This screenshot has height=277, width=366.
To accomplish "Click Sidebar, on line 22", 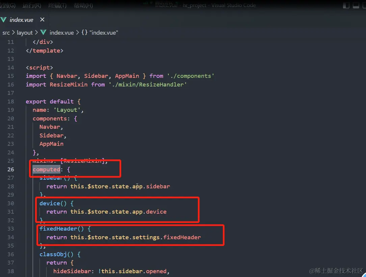I will [x=53, y=135].
